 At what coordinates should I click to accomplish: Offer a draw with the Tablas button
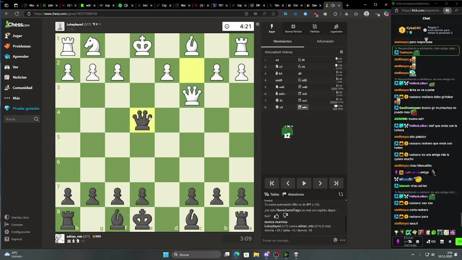point(272,194)
